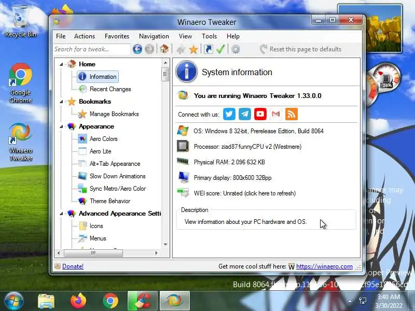
Task: Switch to CCleaner taskbar button
Action: point(142,301)
